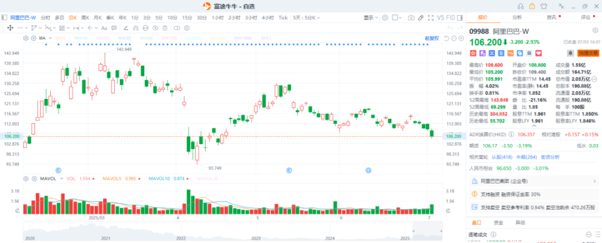Collapse the quote details chevron
Screen dimensions: 602x243
[534, 126]
